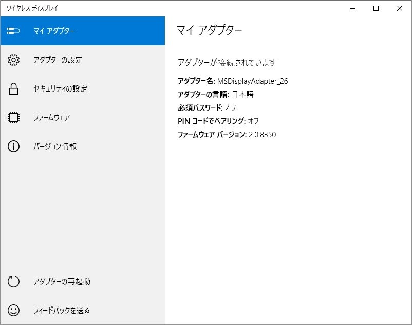Maximize the ワイヤレス ディスプレイ window
Viewport: 412px width, 325px height.
tap(376, 8)
